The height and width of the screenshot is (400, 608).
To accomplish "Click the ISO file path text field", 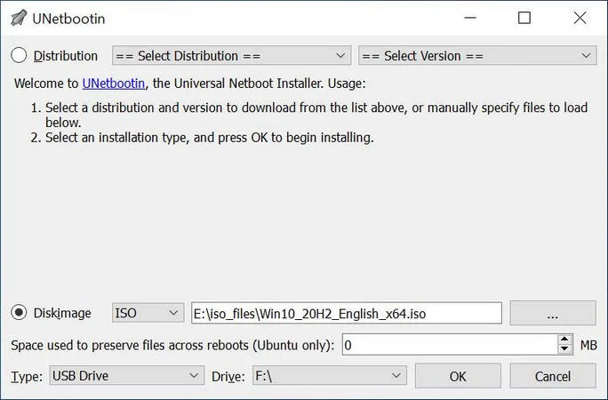I will (346, 313).
